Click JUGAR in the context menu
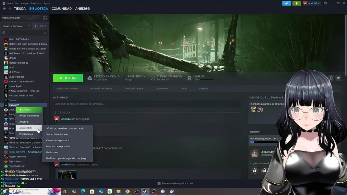The width and height of the screenshot is (347, 195). tap(29, 110)
